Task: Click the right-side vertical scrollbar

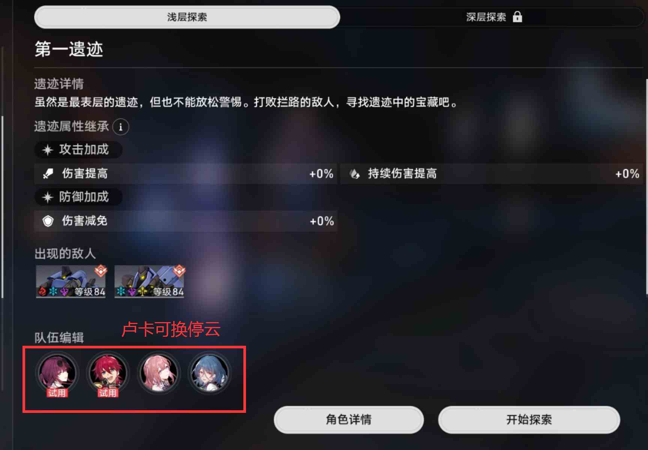Action: point(646,186)
